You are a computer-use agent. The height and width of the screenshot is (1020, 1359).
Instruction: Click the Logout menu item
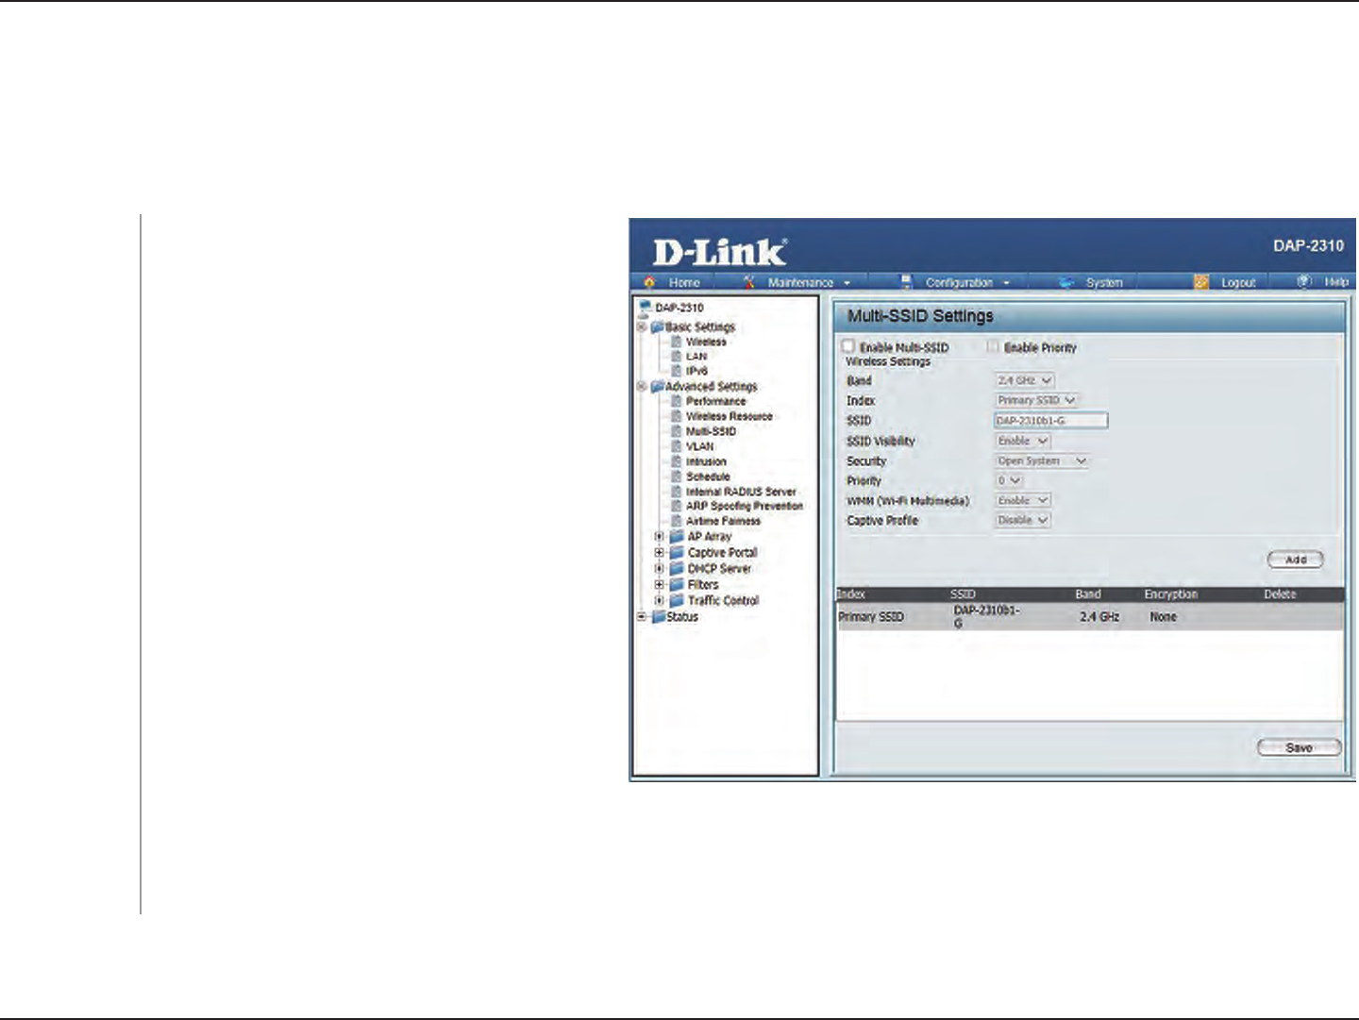click(x=1238, y=282)
